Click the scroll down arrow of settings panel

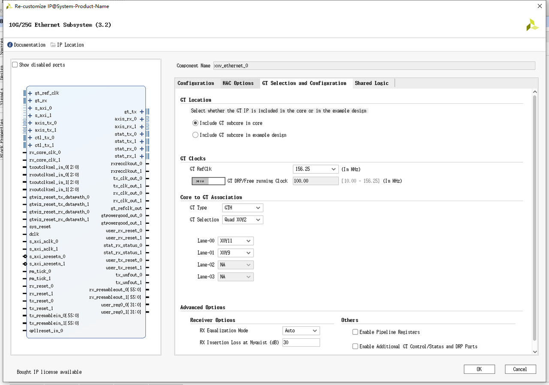coord(535,352)
